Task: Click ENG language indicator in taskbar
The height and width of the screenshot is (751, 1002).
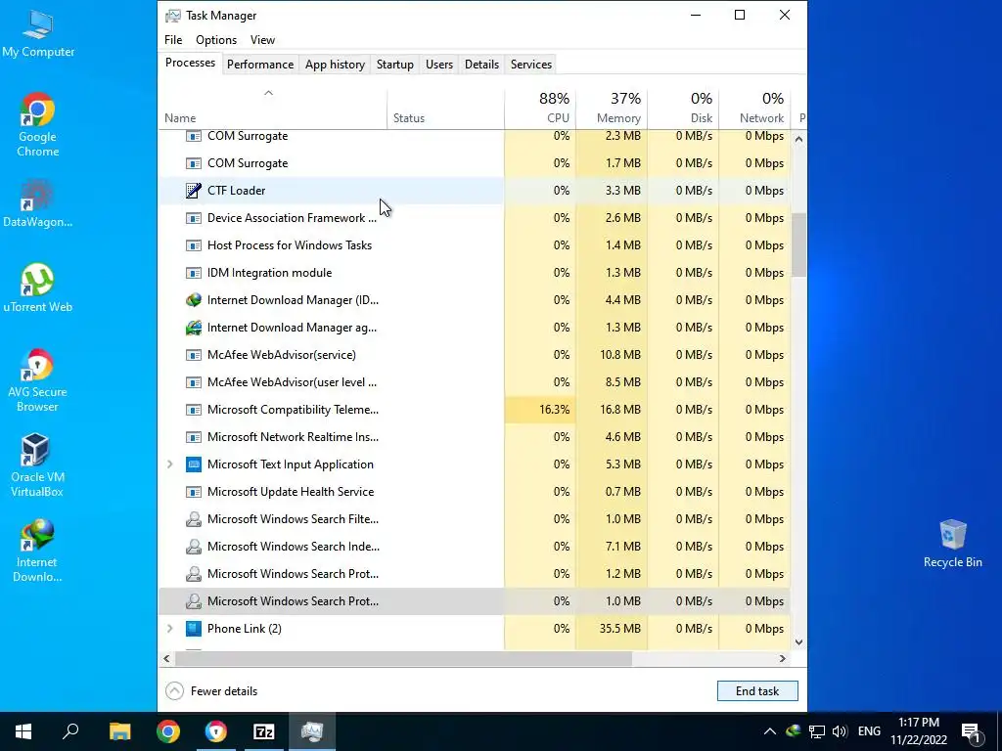Action: [869, 731]
